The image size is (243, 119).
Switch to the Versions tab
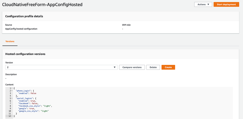pos(10,42)
